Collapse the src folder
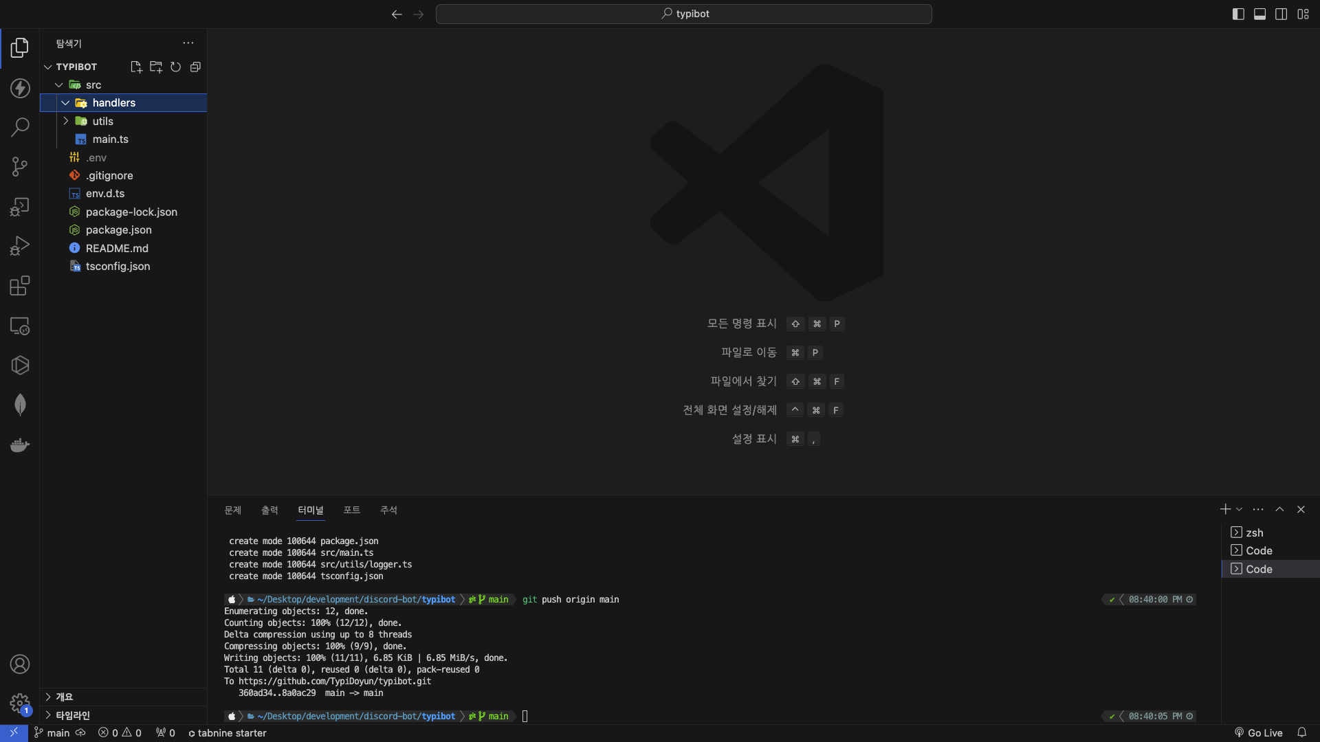 click(x=59, y=85)
